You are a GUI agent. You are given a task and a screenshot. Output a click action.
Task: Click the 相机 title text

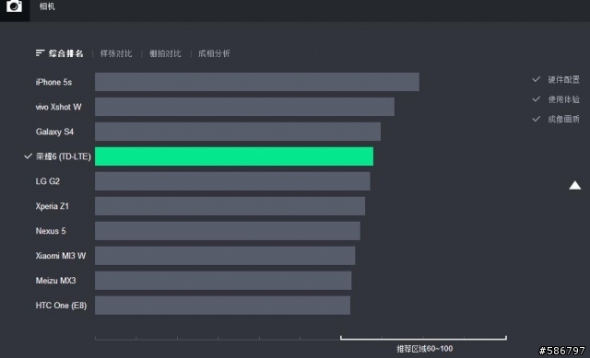pos(47,6)
